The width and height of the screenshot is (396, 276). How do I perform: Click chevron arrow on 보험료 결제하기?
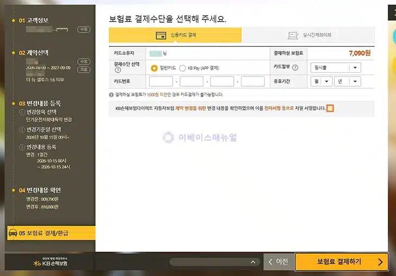click(x=380, y=262)
